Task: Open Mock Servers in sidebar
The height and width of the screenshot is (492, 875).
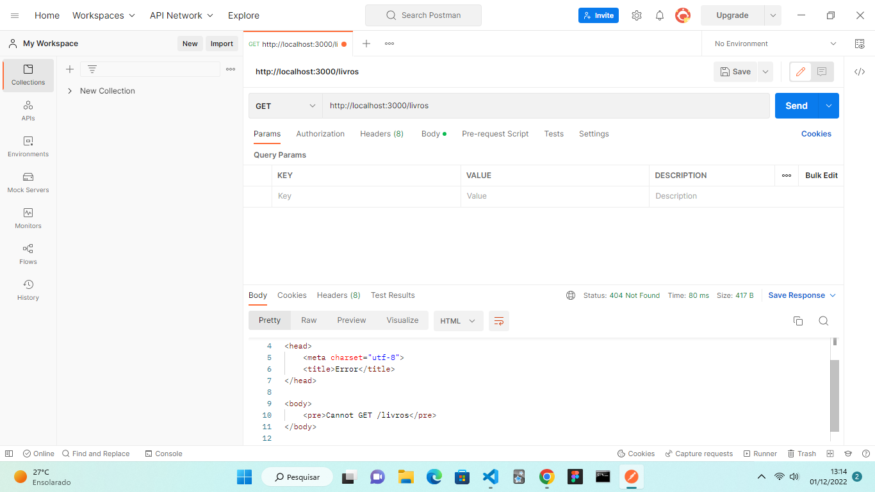Action: [28, 183]
